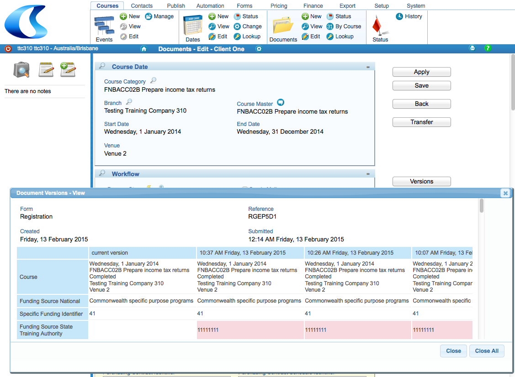Open the red Status flag icon
515x377 pixels.
tap(380, 26)
